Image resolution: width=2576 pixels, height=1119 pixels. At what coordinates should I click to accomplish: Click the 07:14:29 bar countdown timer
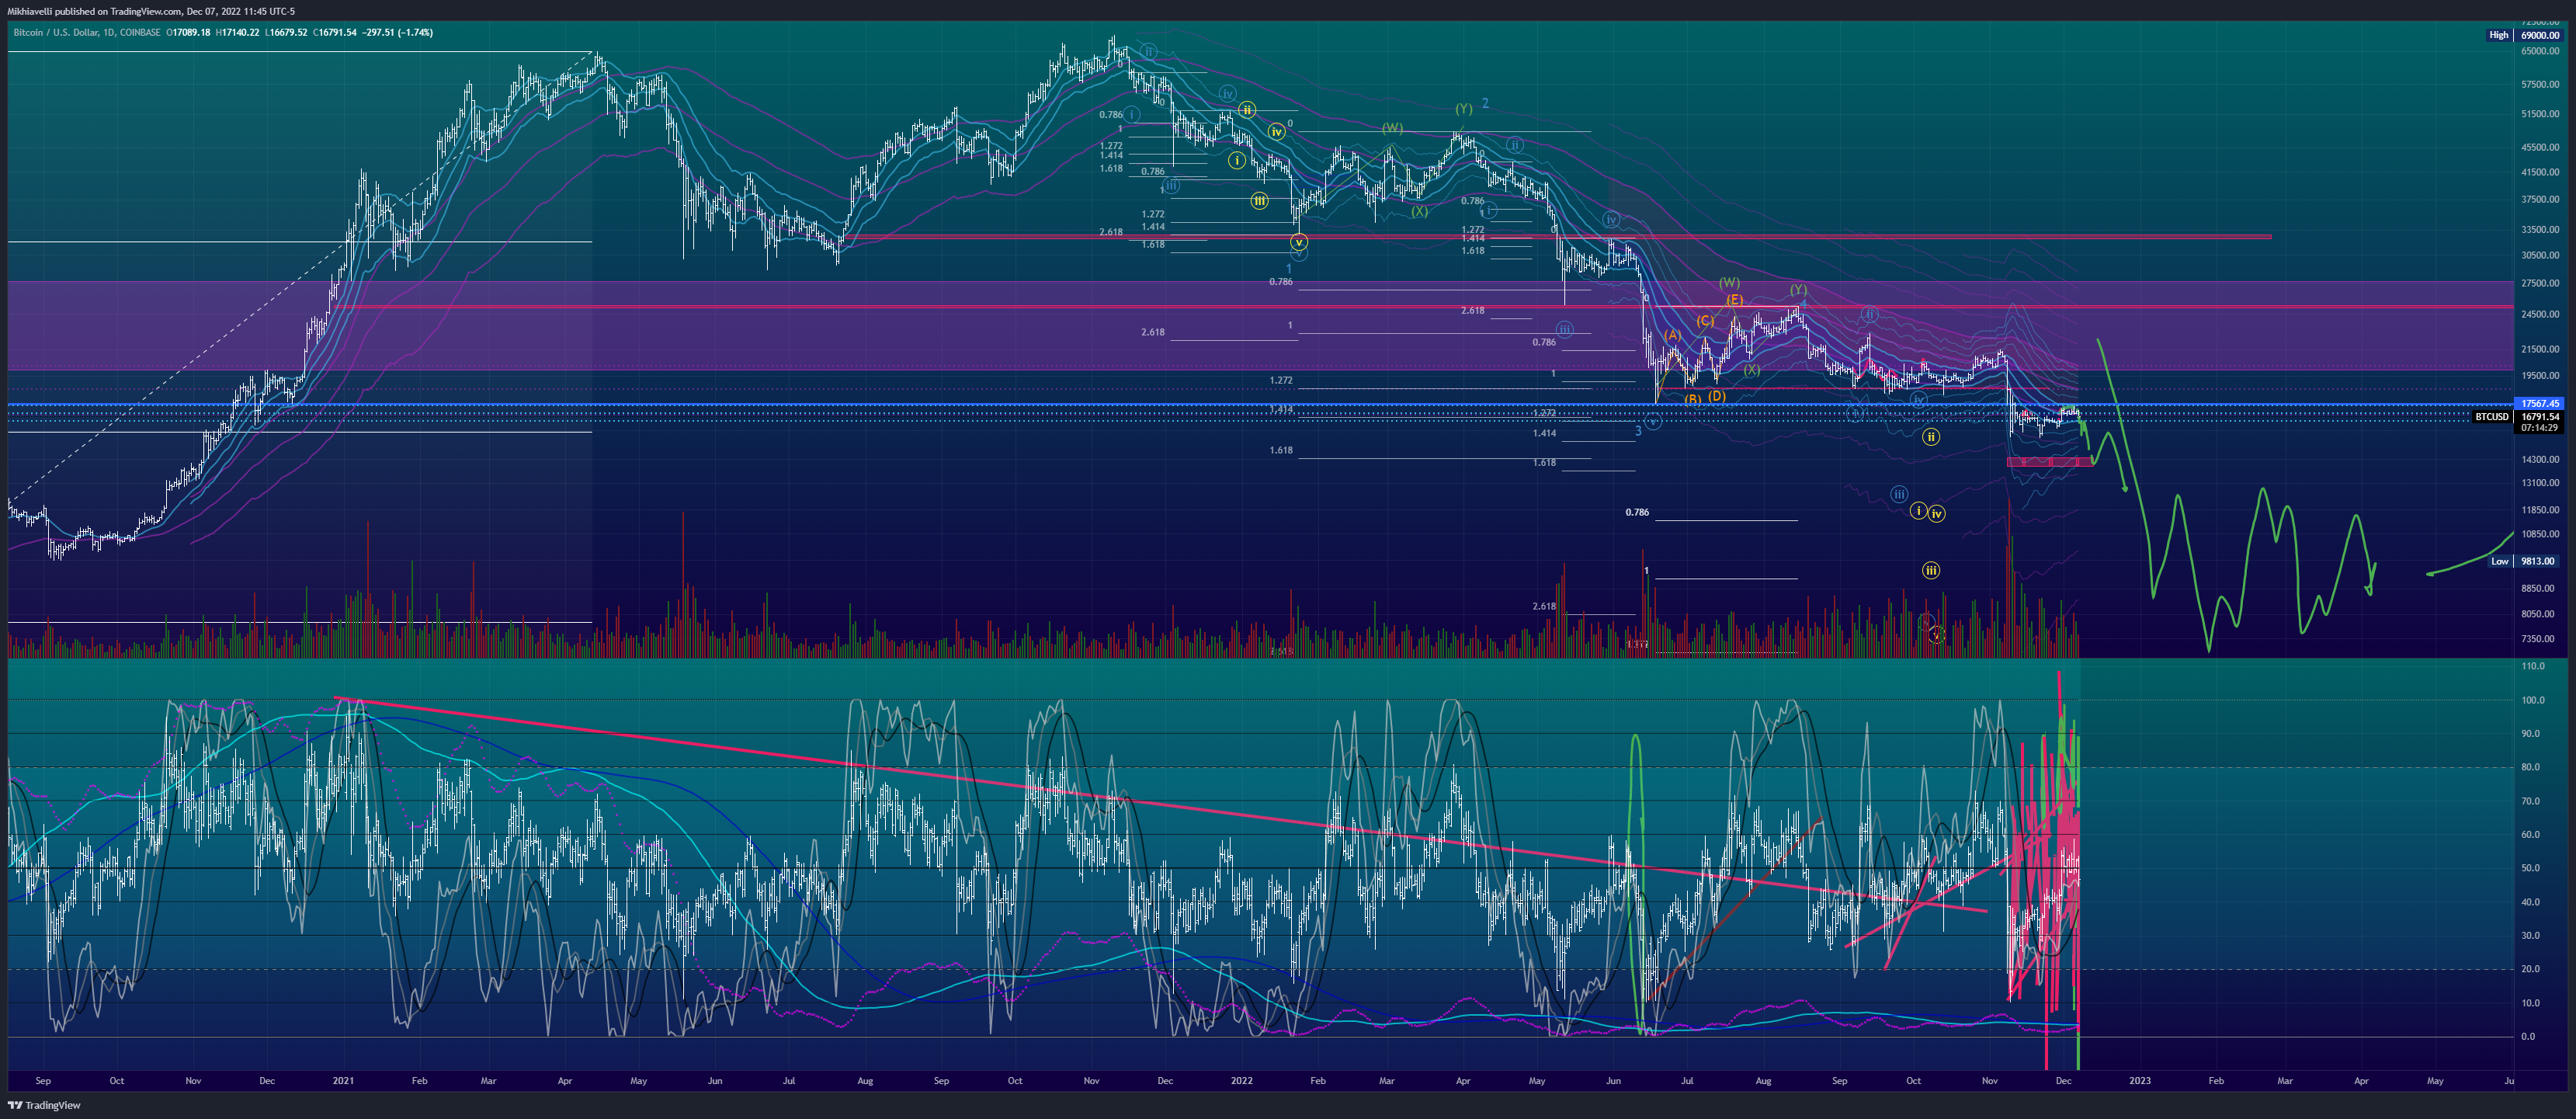2540,428
